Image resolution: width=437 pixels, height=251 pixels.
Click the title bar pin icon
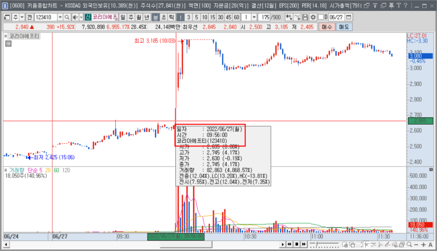click(391, 5)
